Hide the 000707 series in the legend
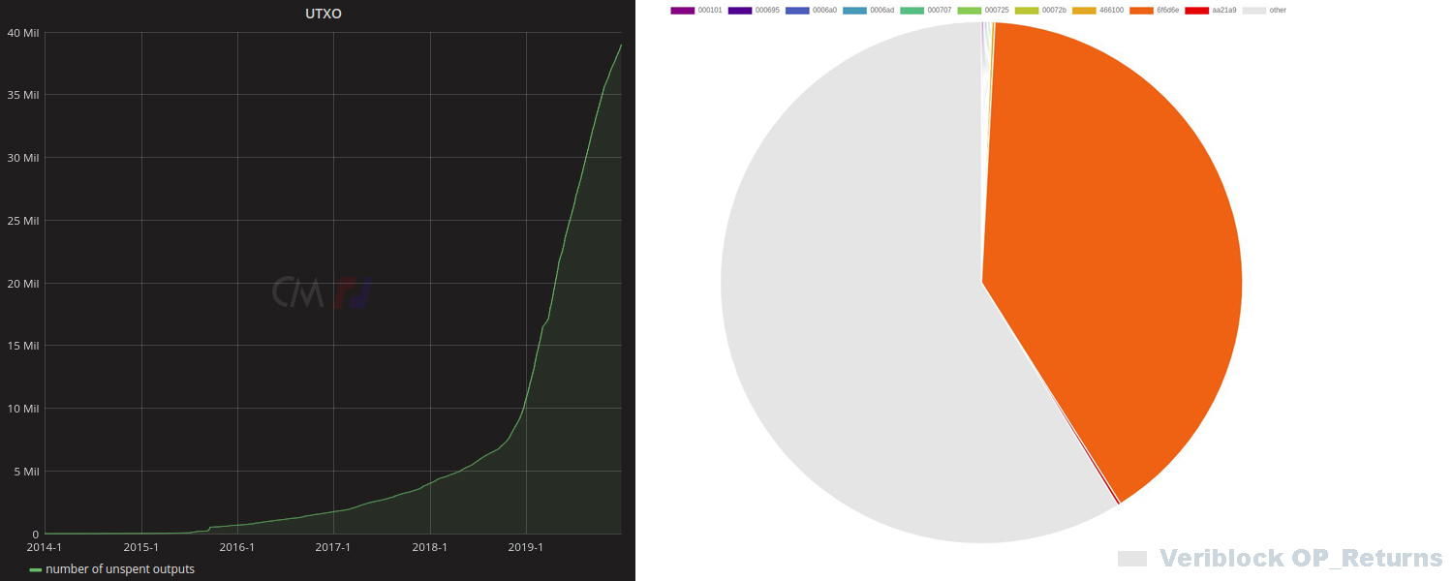 point(926,10)
